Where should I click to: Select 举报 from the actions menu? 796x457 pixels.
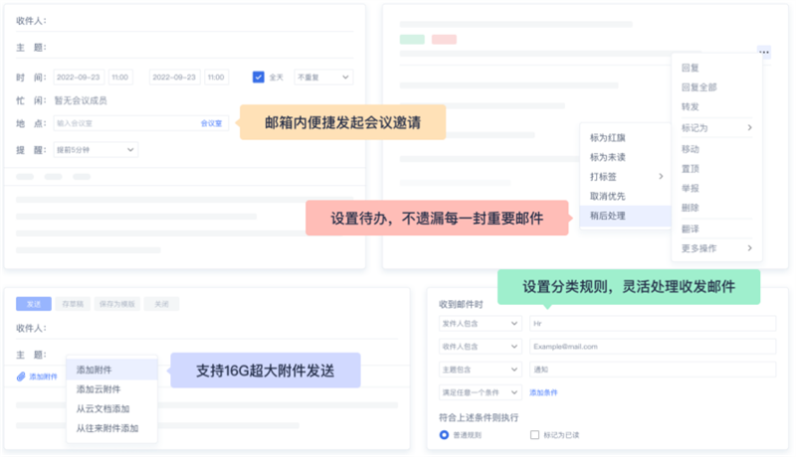pos(690,188)
